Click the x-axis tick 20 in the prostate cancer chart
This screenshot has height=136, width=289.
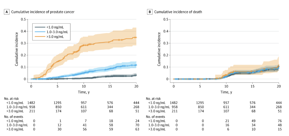pyautogui.click(x=136, y=86)
